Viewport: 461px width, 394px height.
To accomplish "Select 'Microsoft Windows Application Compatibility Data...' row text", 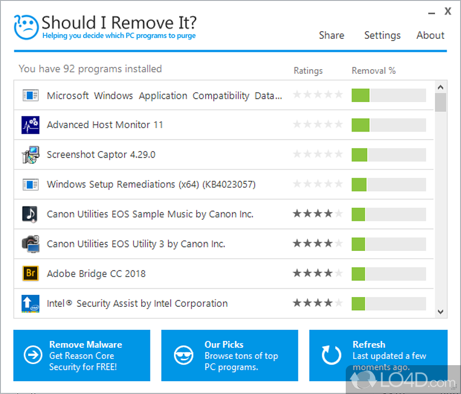I will click(164, 96).
